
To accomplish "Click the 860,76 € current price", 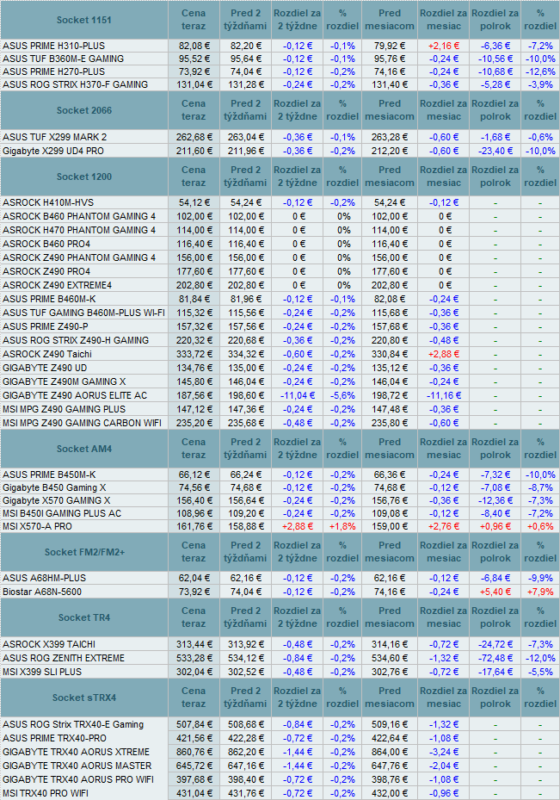I will 194,752.
